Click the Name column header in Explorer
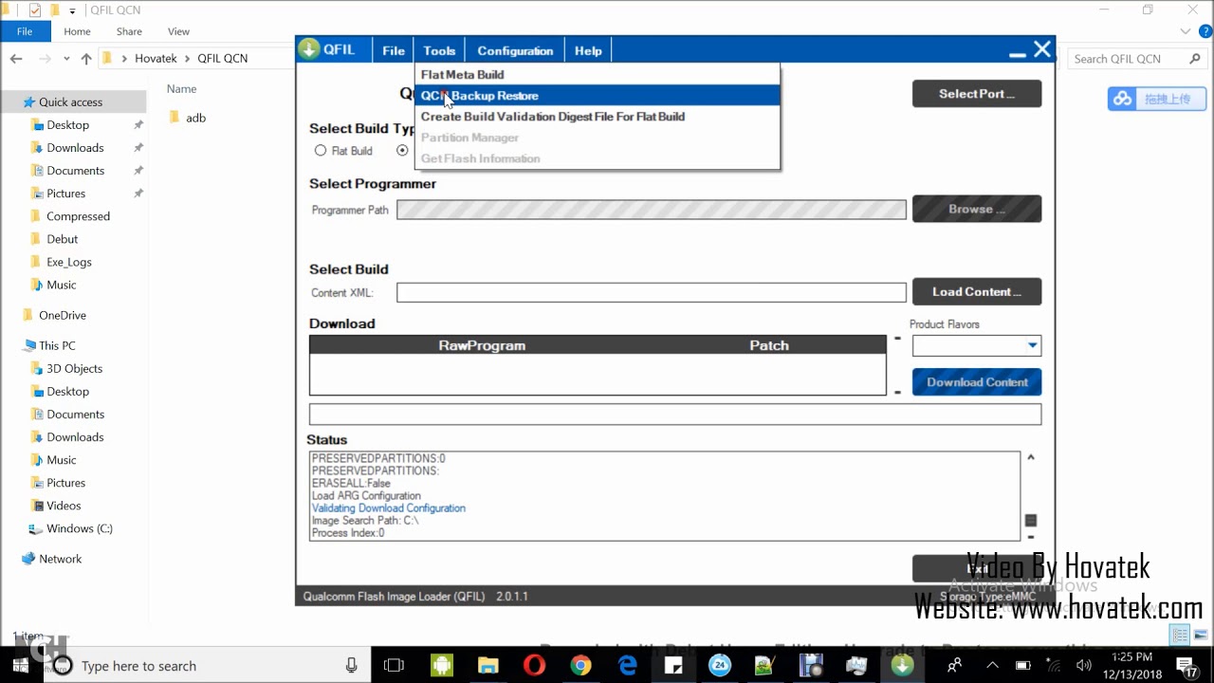Image resolution: width=1214 pixels, height=683 pixels. click(181, 89)
